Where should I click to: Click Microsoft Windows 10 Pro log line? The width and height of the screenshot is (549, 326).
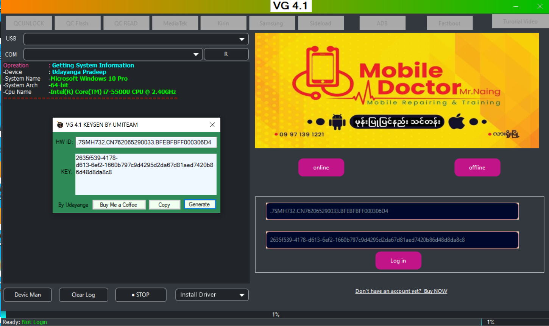coord(89,79)
